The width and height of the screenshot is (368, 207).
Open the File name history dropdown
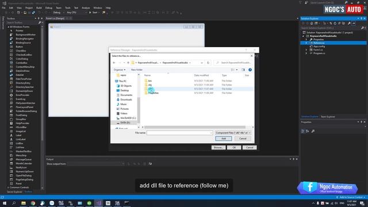click(211, 133)
